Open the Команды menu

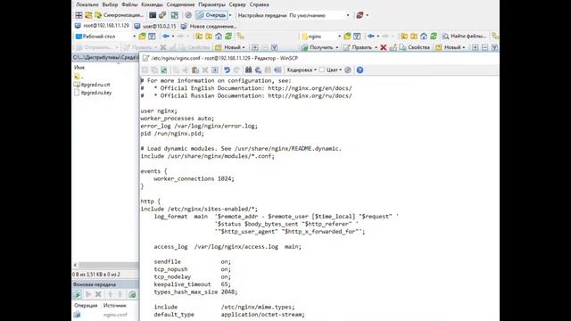[152, 4]
